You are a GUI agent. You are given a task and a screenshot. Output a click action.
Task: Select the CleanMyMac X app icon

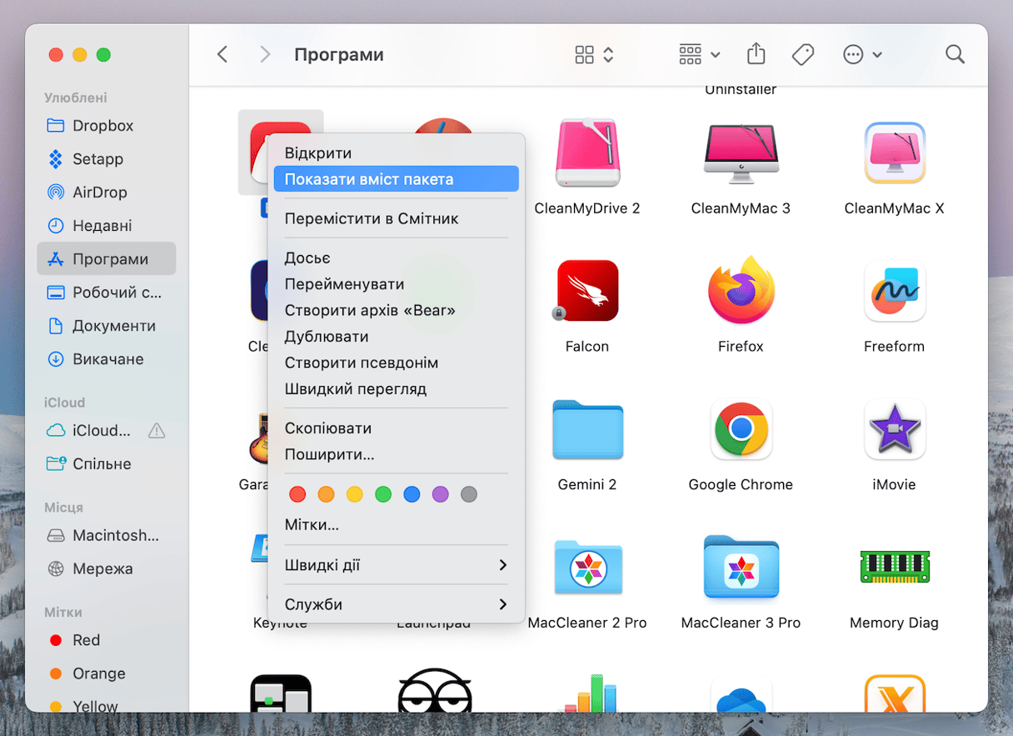tap(895, 153)
